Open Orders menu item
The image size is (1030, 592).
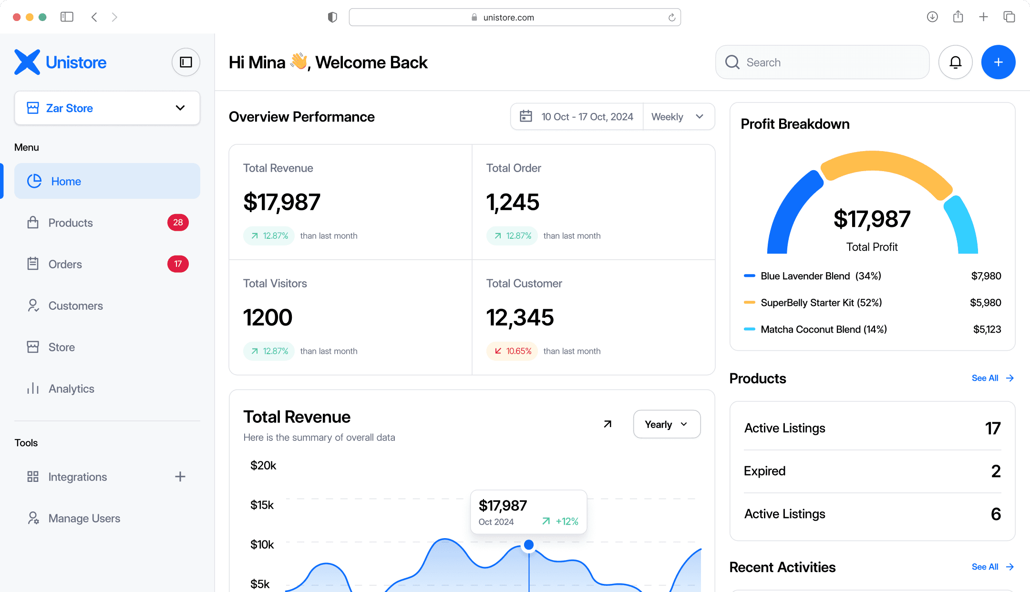click(107, 264)
